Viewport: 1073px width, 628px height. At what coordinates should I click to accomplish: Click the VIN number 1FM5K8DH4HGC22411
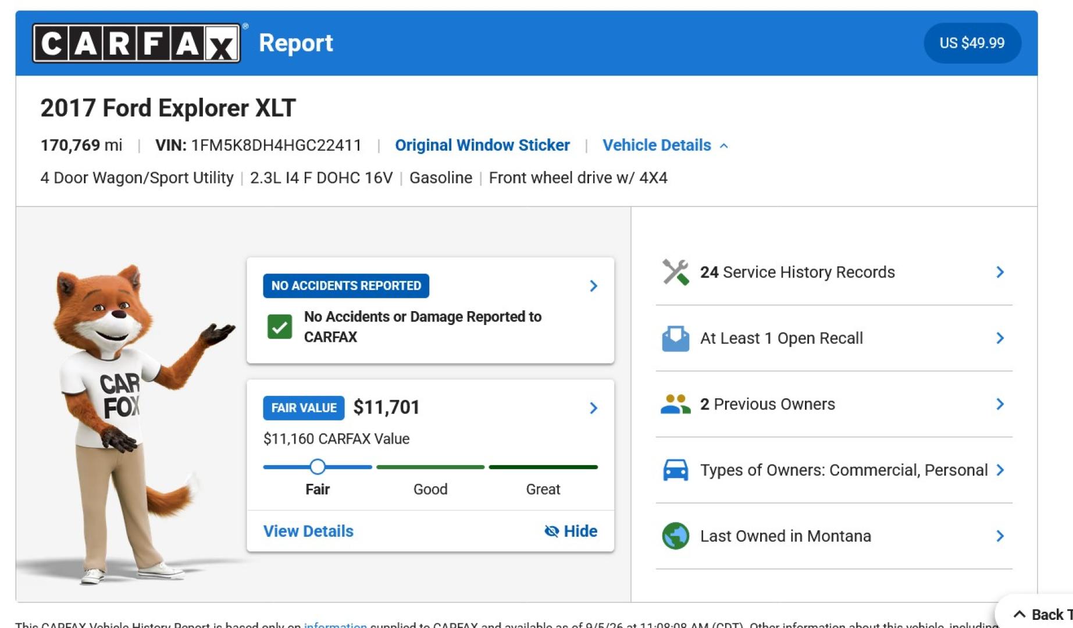[276, 145]
